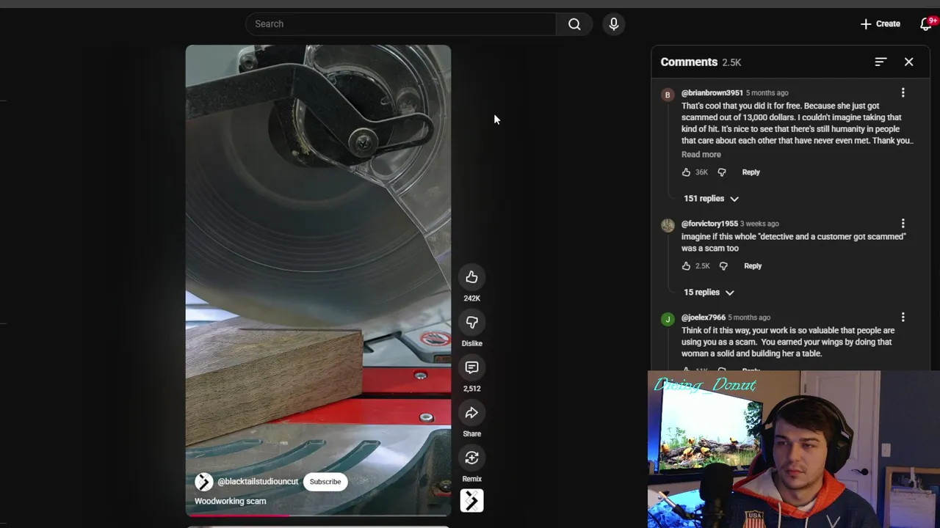The image size is (940, 528).
Task: Click the Create button
Action: pos(880,24)
